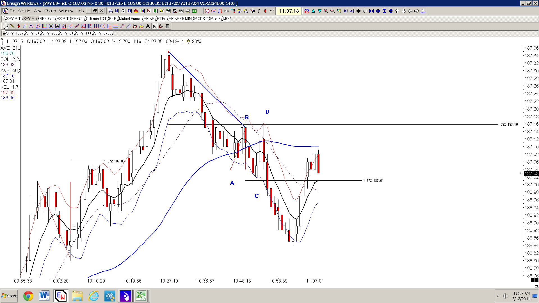Screen dimensions: 539x303
Task: Open the Set-Up menu
Action: [x=24, y=11]
